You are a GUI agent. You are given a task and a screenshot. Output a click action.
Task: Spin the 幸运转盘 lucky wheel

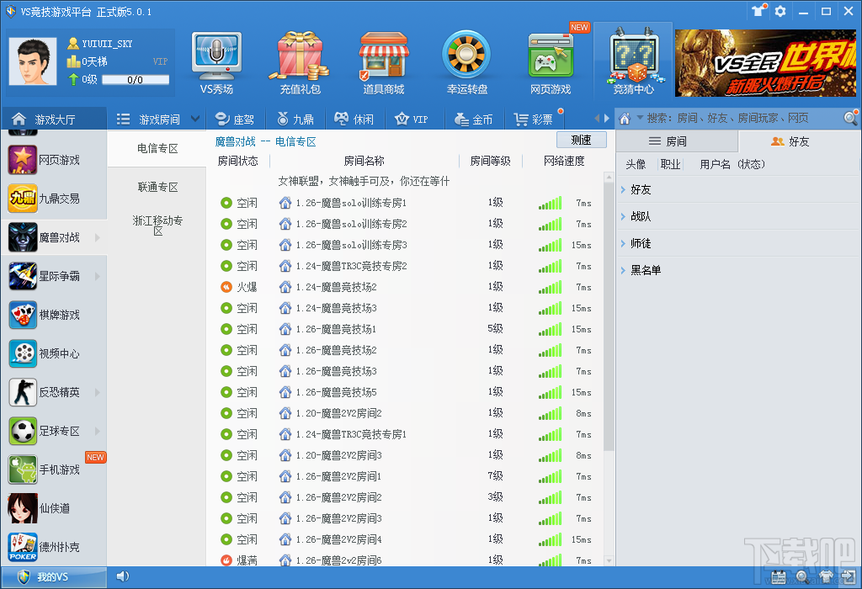468,59
